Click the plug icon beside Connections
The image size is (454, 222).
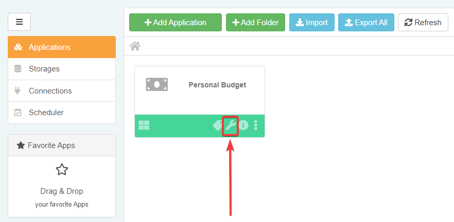coord(18,91)
